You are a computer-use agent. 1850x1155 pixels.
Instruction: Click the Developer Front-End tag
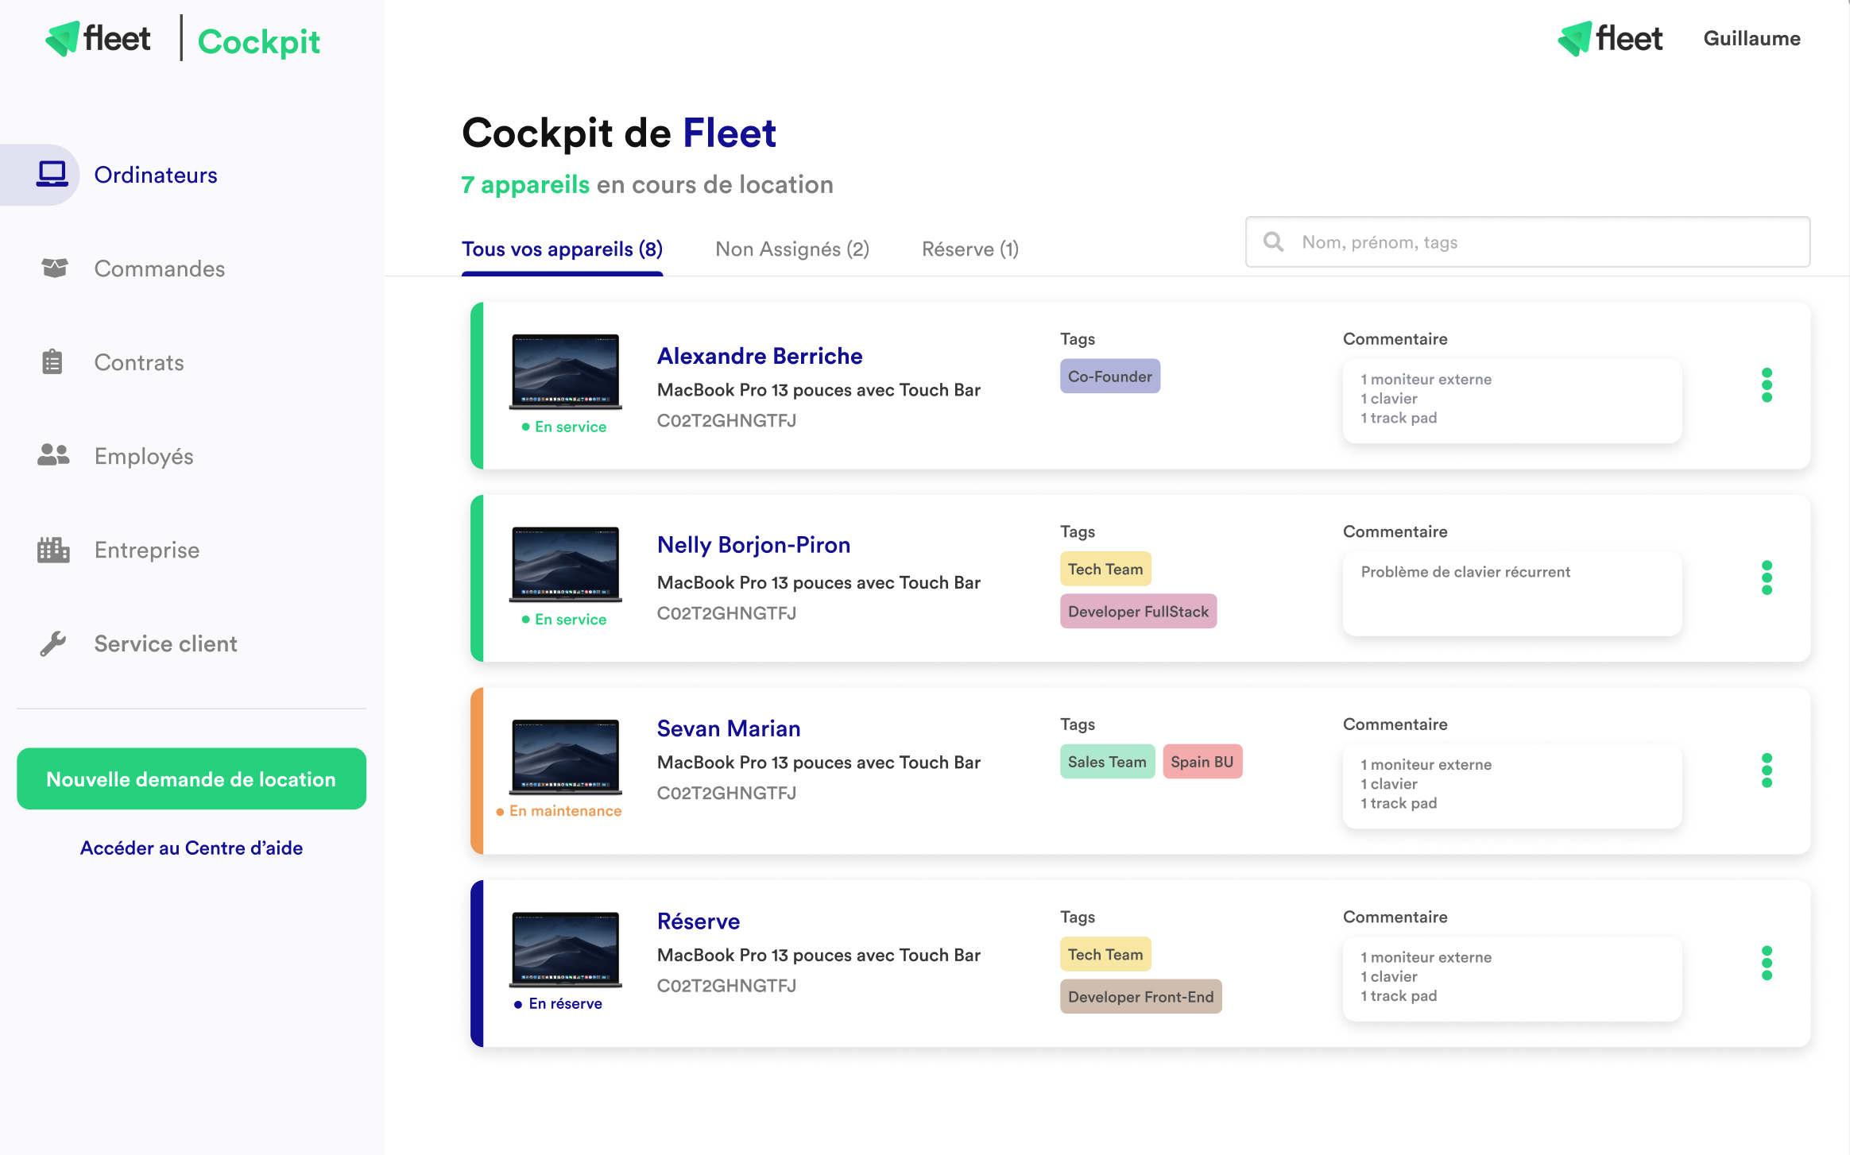(1140, 997)
